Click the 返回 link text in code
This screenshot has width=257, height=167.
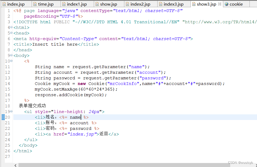(104, 134)
